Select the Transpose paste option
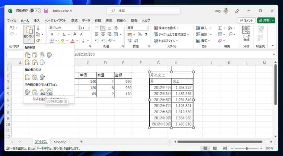Image resolution: width=283 pixels, height=156 pixels. coord(42,62)
